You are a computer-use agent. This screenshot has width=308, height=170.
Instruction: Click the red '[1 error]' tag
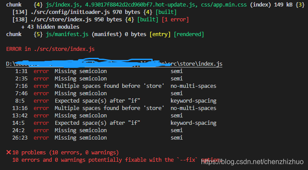pos(175,20)
